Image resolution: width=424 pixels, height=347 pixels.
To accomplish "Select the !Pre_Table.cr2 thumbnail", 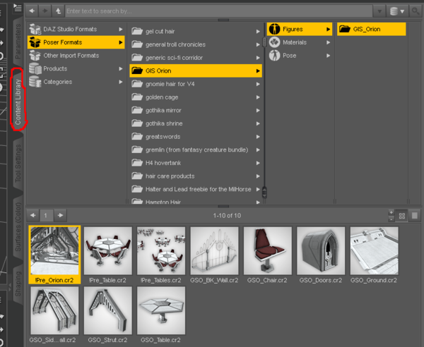I will tap(108, 255).
